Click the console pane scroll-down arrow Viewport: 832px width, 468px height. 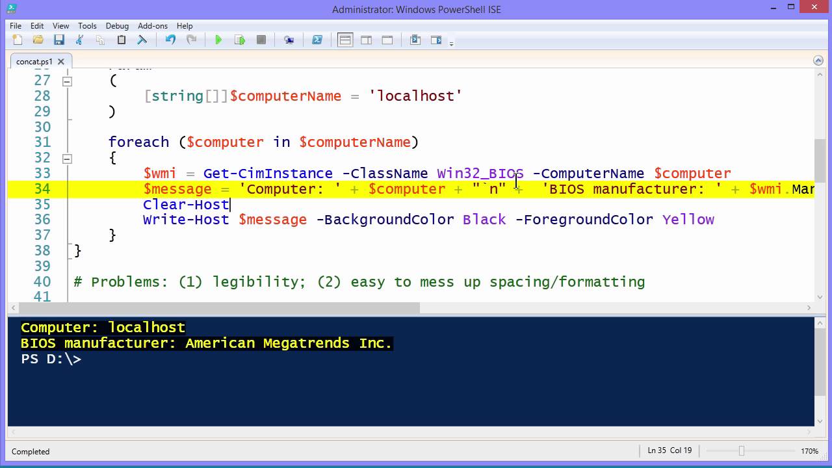click(x=819, y=421)
